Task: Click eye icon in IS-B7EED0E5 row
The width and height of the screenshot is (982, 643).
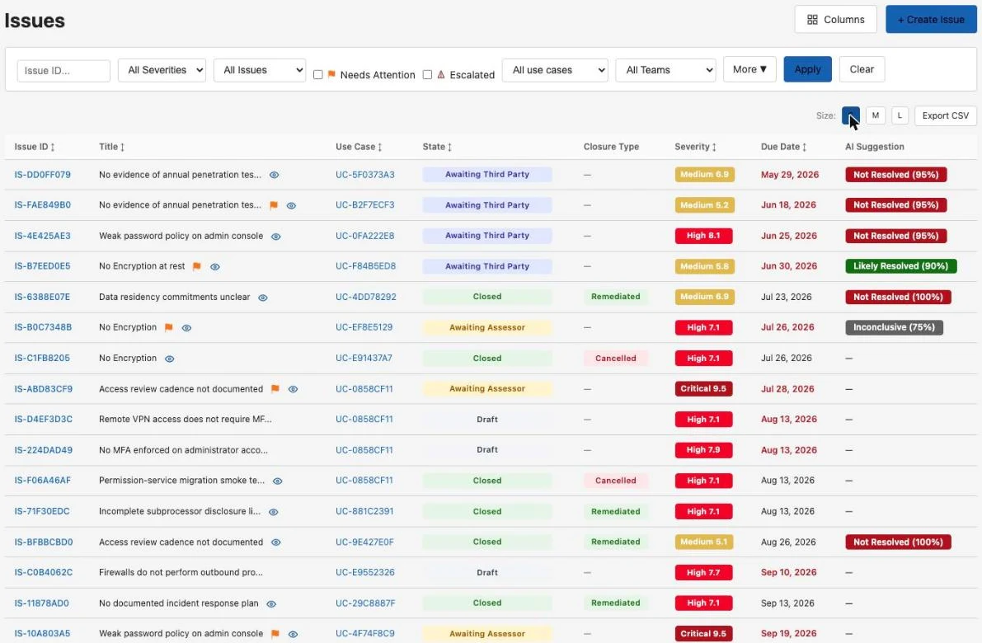Action: pyautogui.click(x=215, y=267)
